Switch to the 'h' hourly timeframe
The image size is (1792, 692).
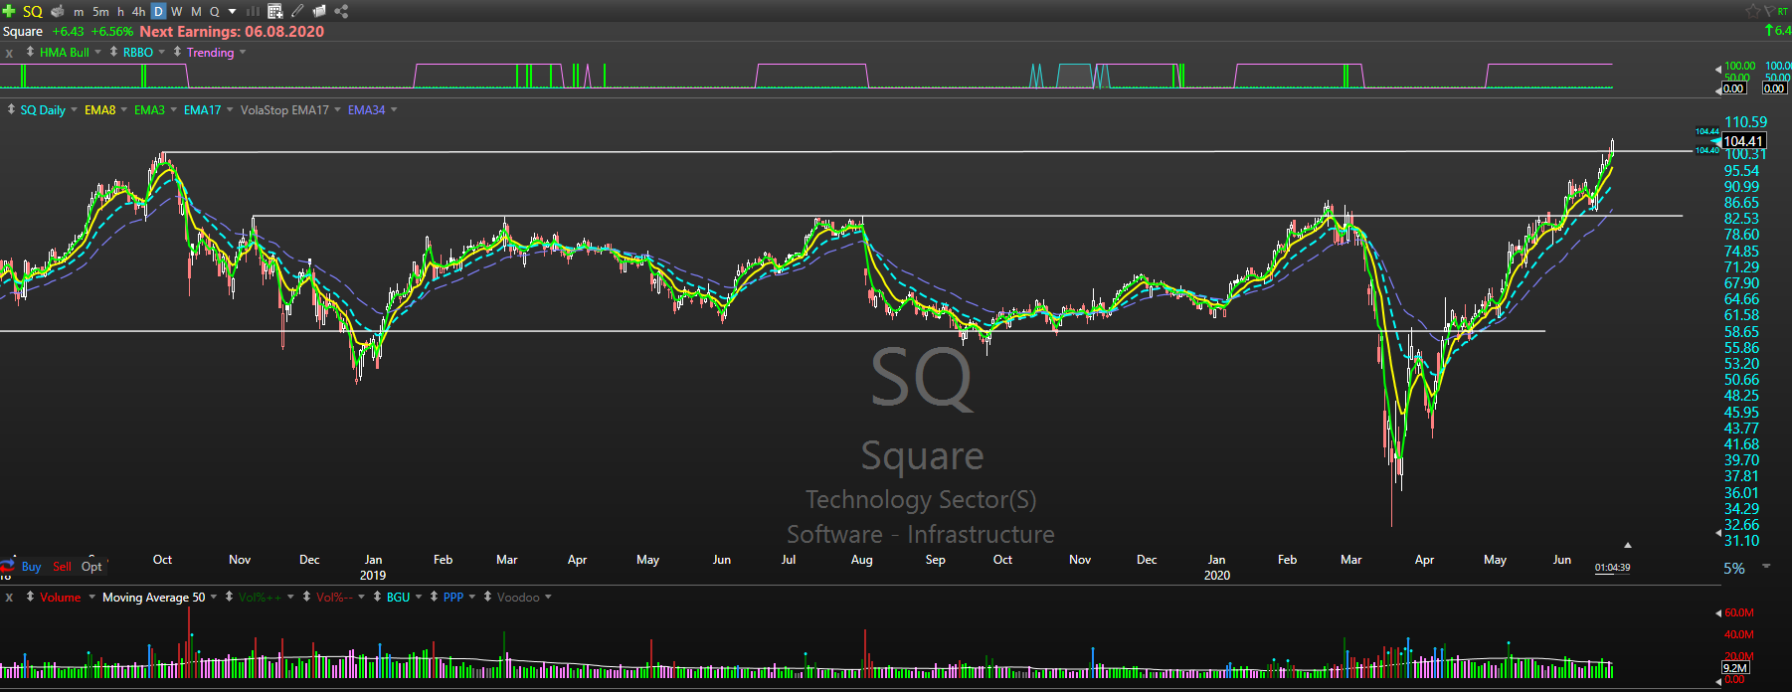click(121, 12)
